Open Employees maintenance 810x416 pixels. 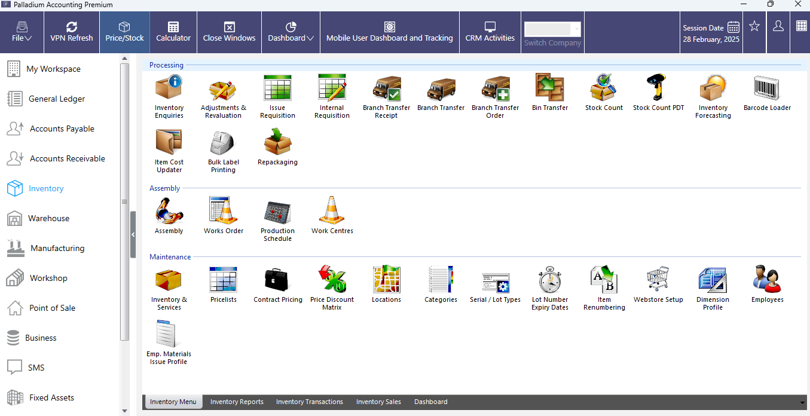(768, 285)
